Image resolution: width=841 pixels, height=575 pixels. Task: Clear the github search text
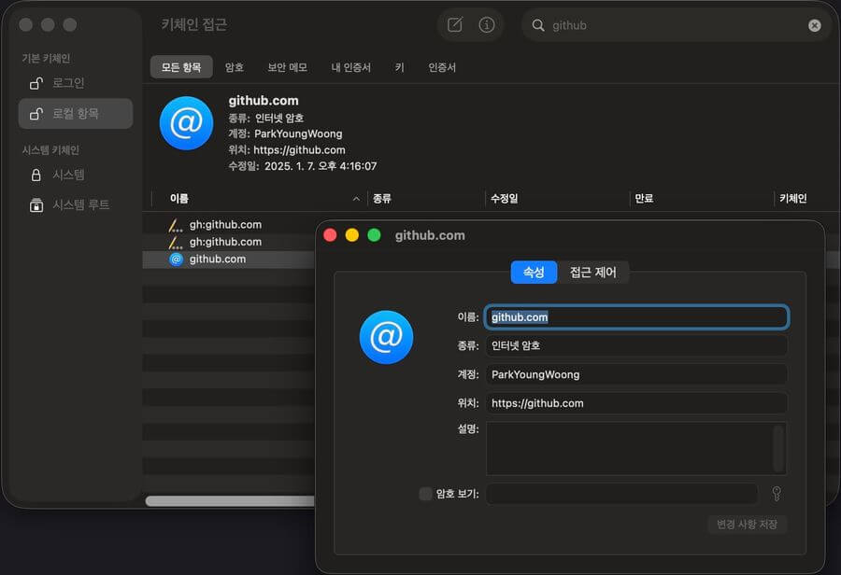pos(814,25)
